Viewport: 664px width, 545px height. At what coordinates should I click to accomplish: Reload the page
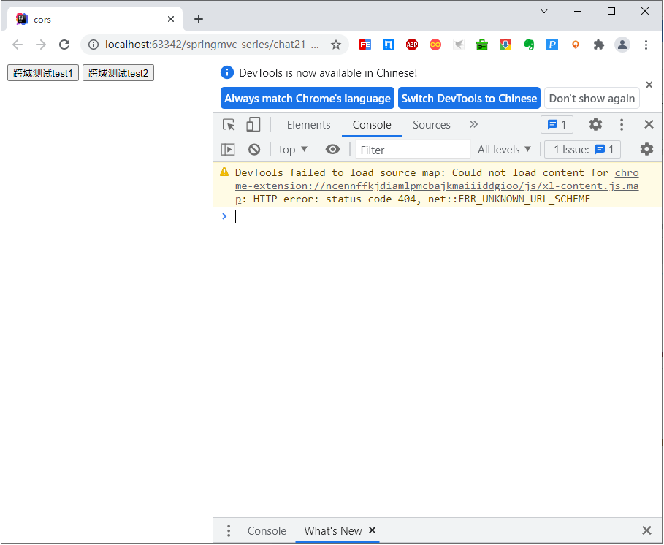(x=64, y=45)
